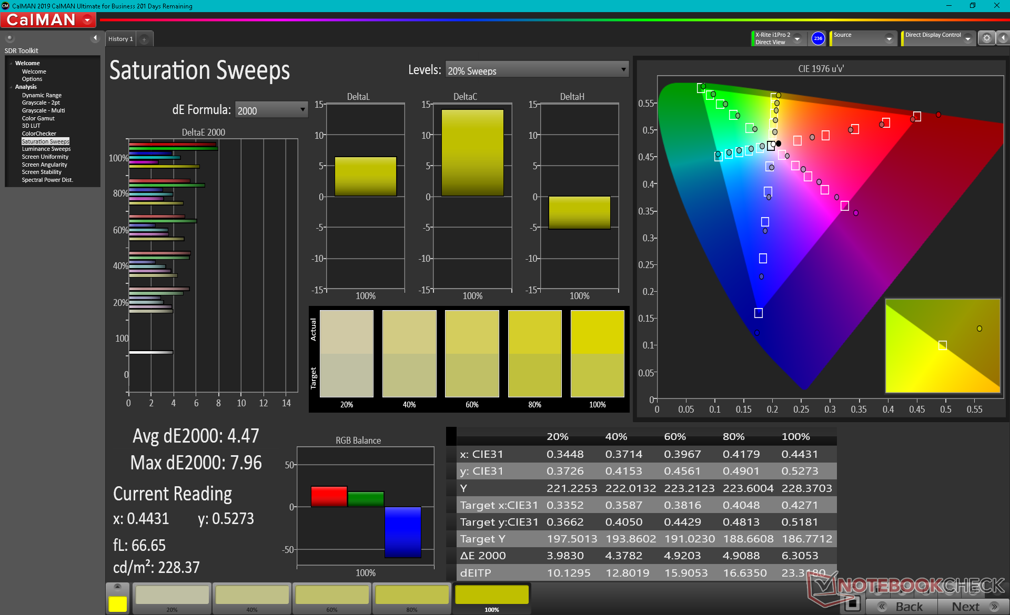Collapse the SDR Toolkit sidebar arrow
The image size is (1010, 615).
coord(95,38)
